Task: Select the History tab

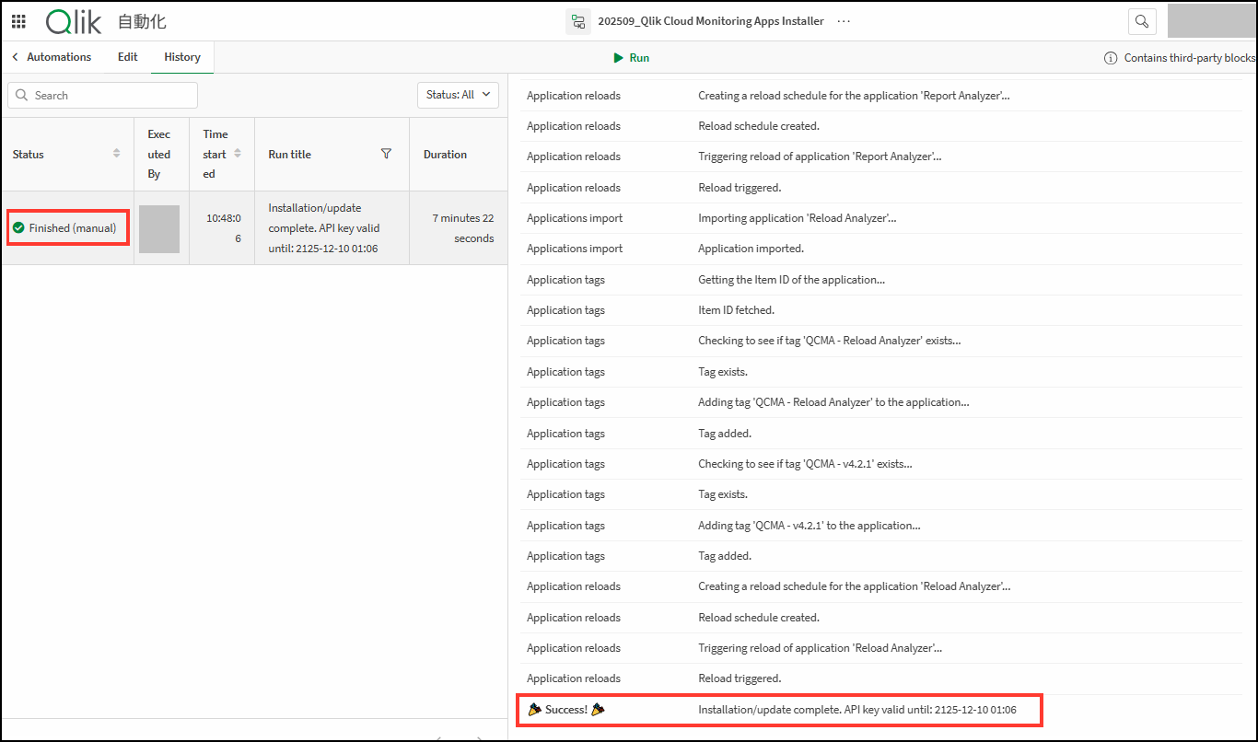Action: [182, 57]
